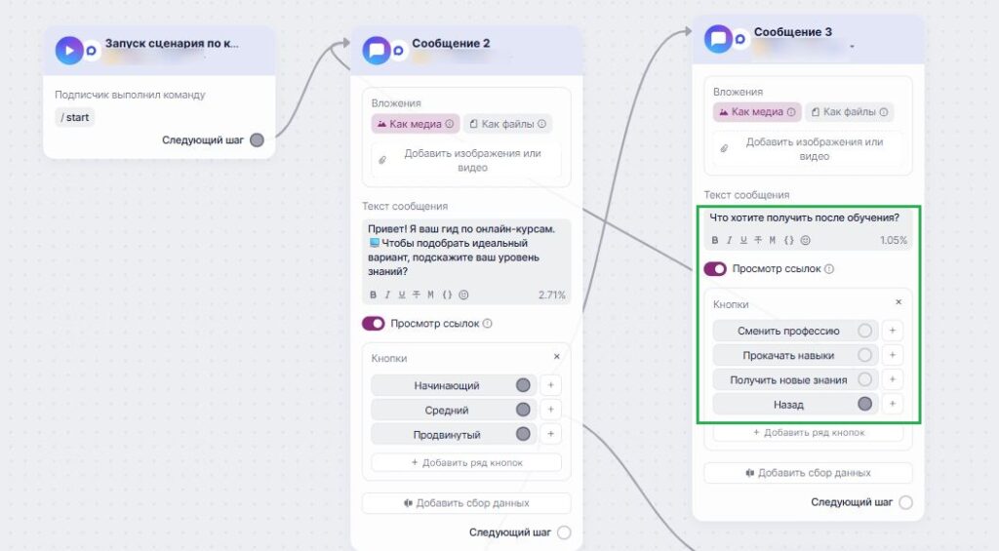Add images or video to Сообщение 3
The width and height of the screenshot is (999, 551).
808,149
